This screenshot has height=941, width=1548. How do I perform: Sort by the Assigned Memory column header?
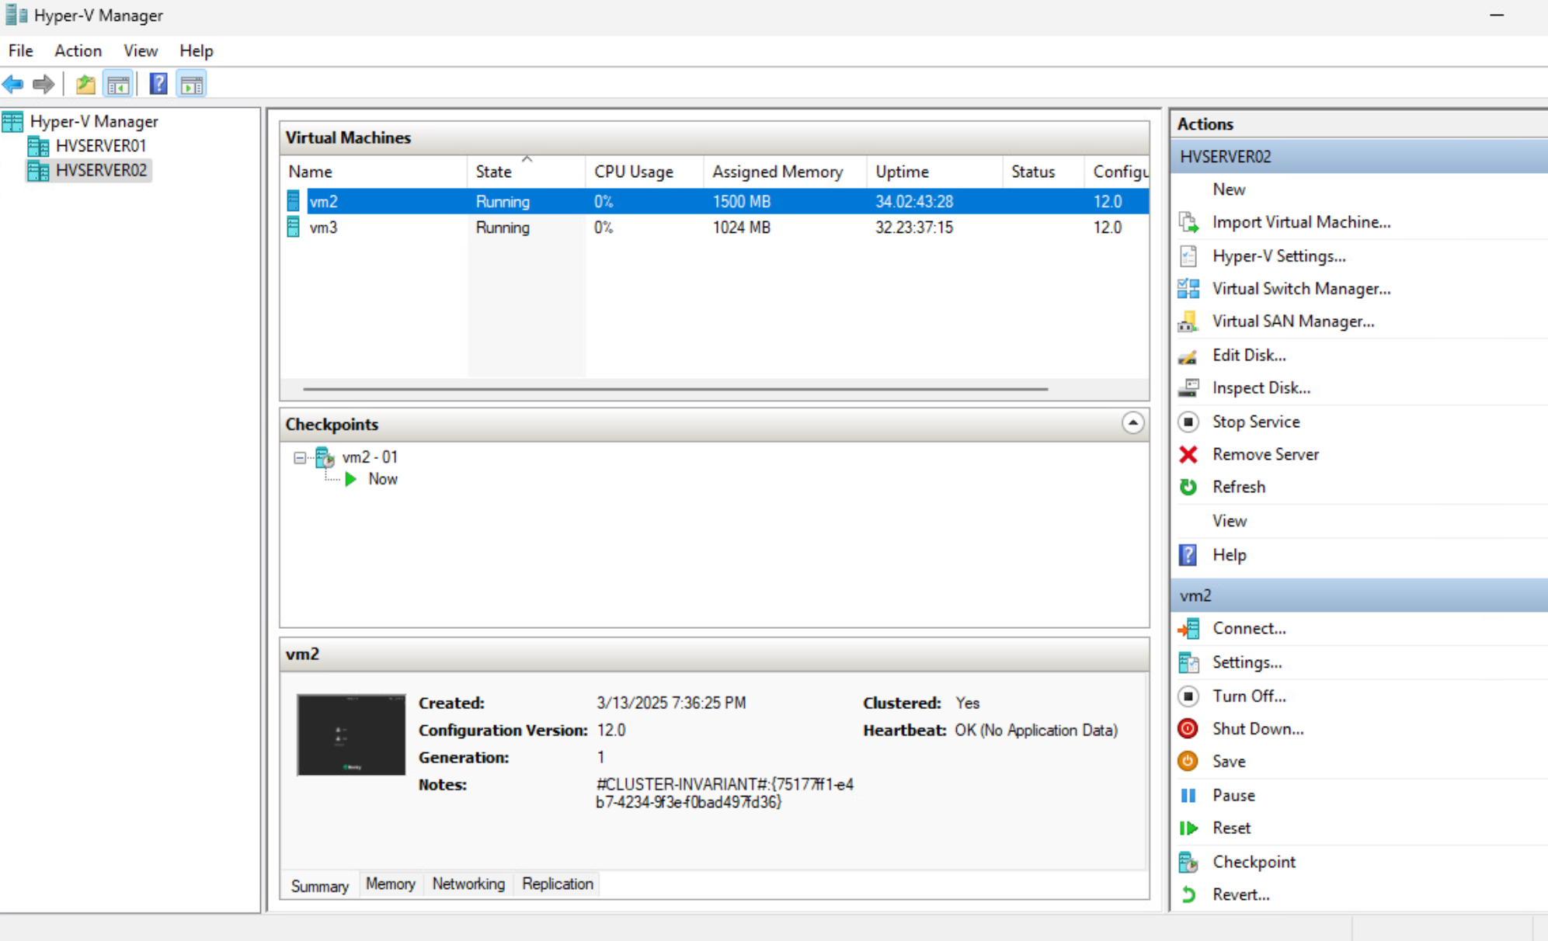click(x=785, y=172)
